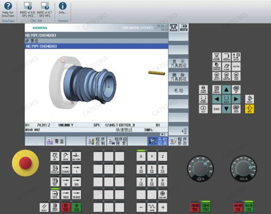The height and width of the screenshot is (214, 271).
Task: Select the X axis key
Action: click(141, 156)
